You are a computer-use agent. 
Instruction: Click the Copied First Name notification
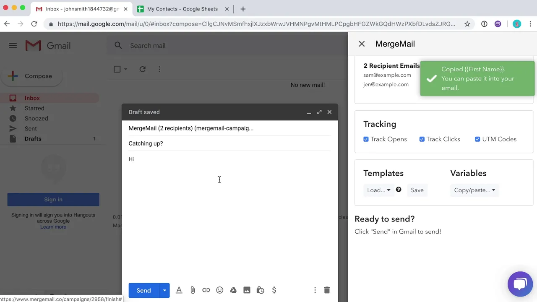(x=477, y=78)
